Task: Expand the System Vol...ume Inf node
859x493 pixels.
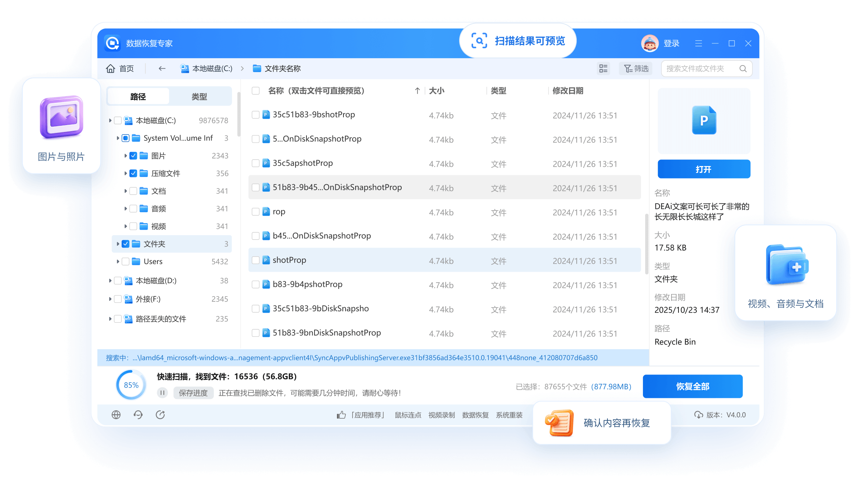Action: tap(118, 138)
